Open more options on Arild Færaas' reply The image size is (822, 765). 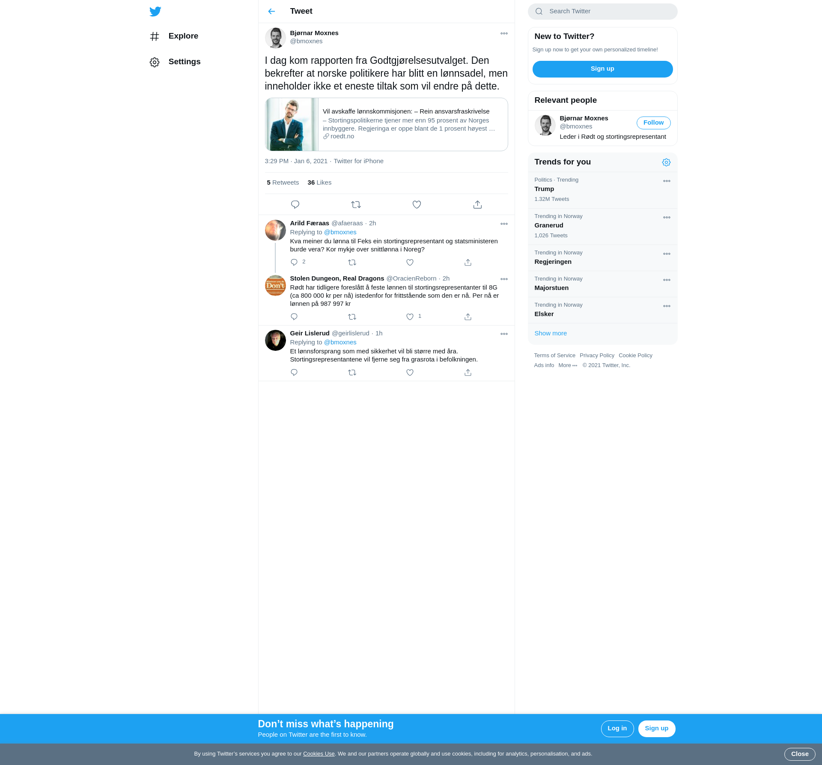[x=504, y=224]
